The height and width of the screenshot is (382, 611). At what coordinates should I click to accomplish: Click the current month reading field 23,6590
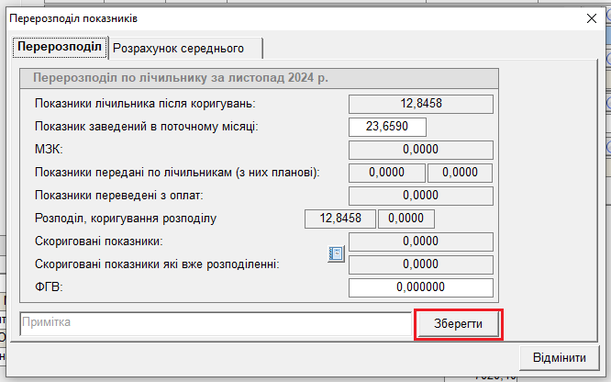point(387,127)
